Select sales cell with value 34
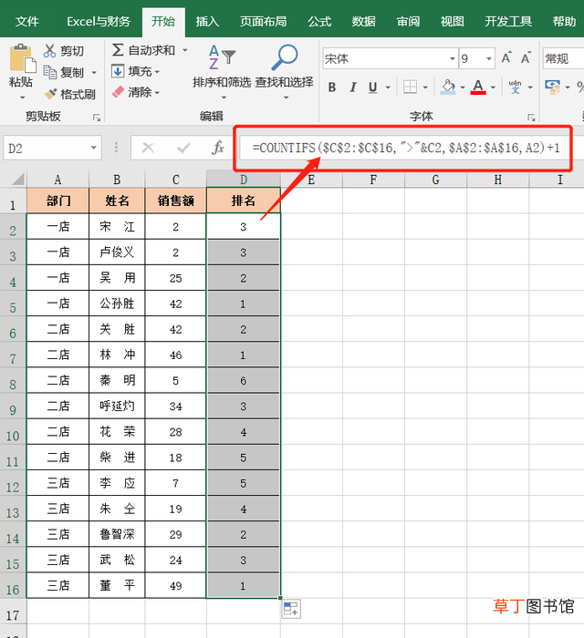This screenshot has height=638, width=584. pos(175,406)
